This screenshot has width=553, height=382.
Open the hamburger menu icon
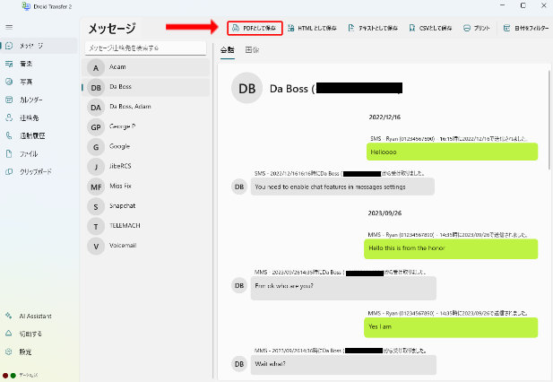point(9,27)
